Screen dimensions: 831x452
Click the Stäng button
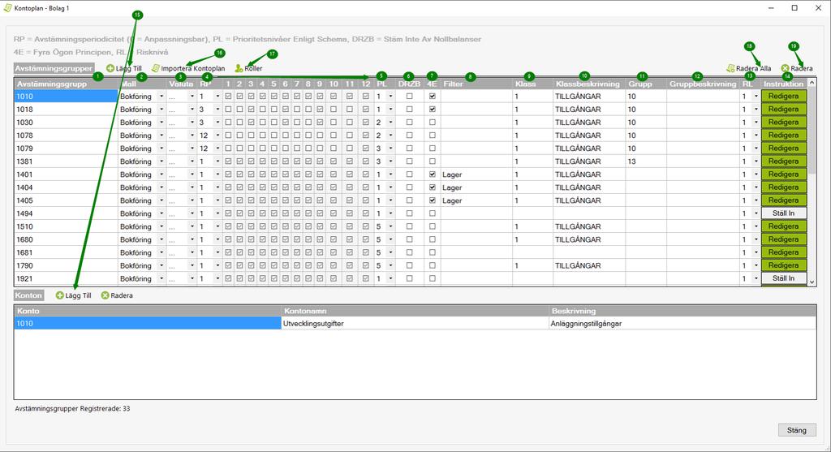(797, 430)
